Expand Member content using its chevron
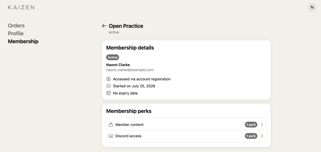The image size is (321, 152). pyautogui.click(x=262, y=124)
